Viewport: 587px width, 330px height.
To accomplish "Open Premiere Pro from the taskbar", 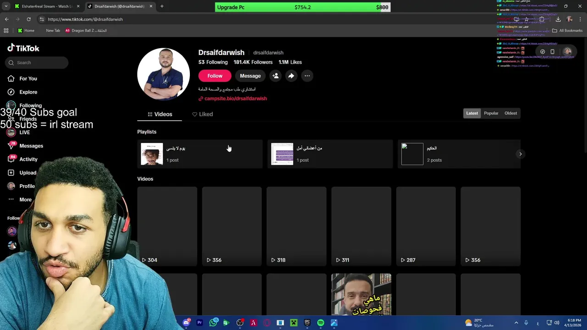I will point(199,323).
